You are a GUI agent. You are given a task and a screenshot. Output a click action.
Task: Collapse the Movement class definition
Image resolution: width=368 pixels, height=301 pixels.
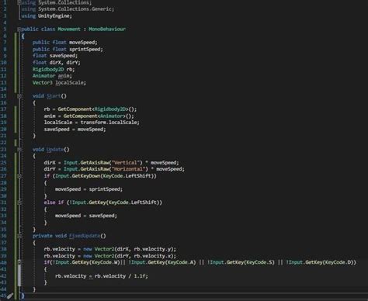(19, 29)
